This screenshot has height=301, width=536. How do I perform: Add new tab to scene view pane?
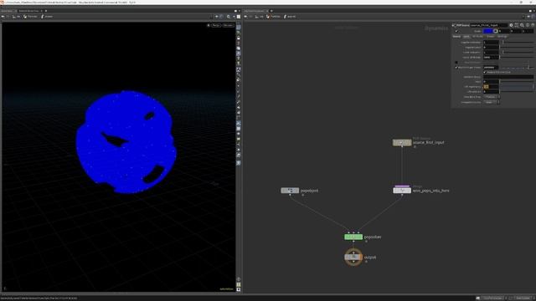[x=46, y=11]
